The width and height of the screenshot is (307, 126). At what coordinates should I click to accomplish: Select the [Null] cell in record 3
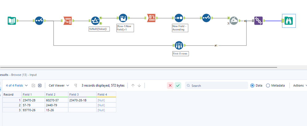tap(106, 110)
